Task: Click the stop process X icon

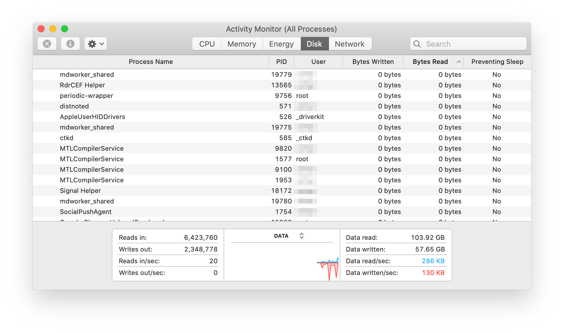Action: (47, 44)
